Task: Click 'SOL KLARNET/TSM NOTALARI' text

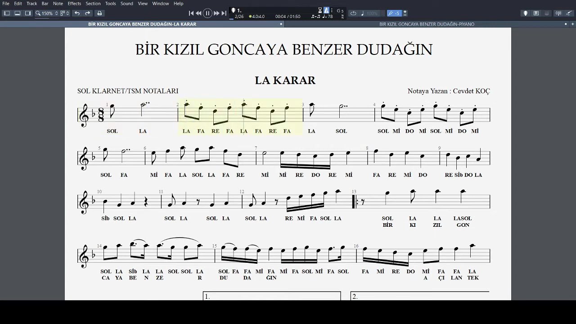Action: click(128, 91)
